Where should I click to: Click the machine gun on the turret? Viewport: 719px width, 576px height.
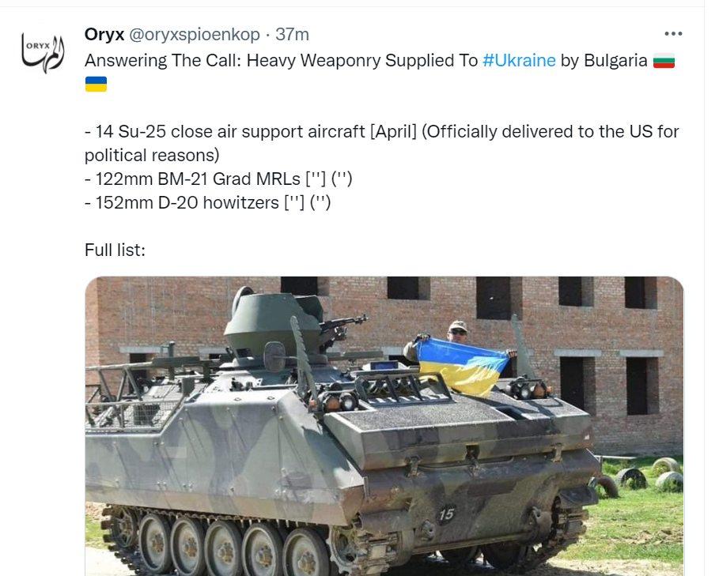pyautogui.click(x=342, y=327)
